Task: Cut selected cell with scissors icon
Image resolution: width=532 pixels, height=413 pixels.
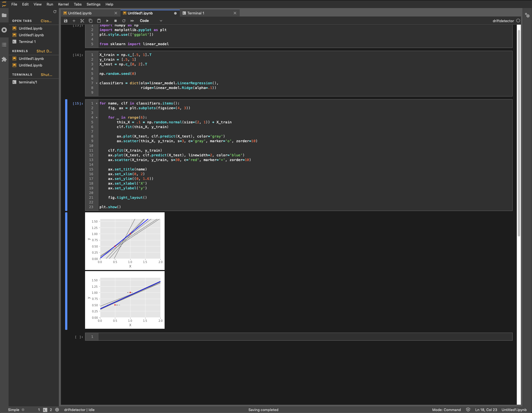Action: pos(82,21)
